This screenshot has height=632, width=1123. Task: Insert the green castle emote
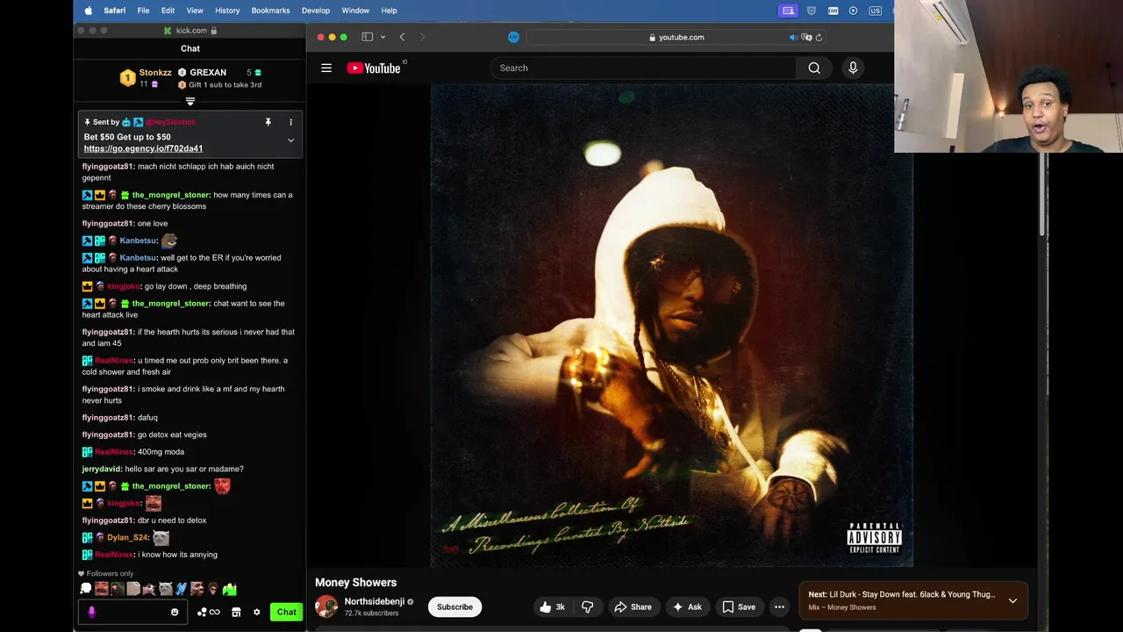coord(230,589)
